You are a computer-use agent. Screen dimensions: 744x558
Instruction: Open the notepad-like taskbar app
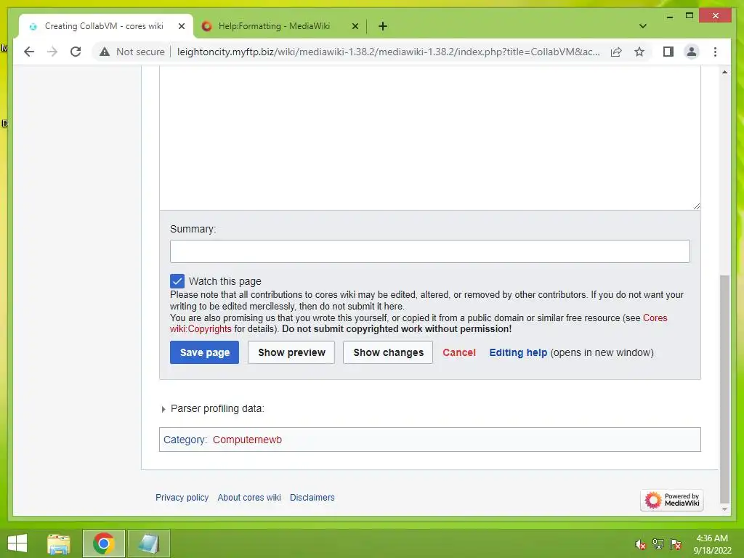148,543
